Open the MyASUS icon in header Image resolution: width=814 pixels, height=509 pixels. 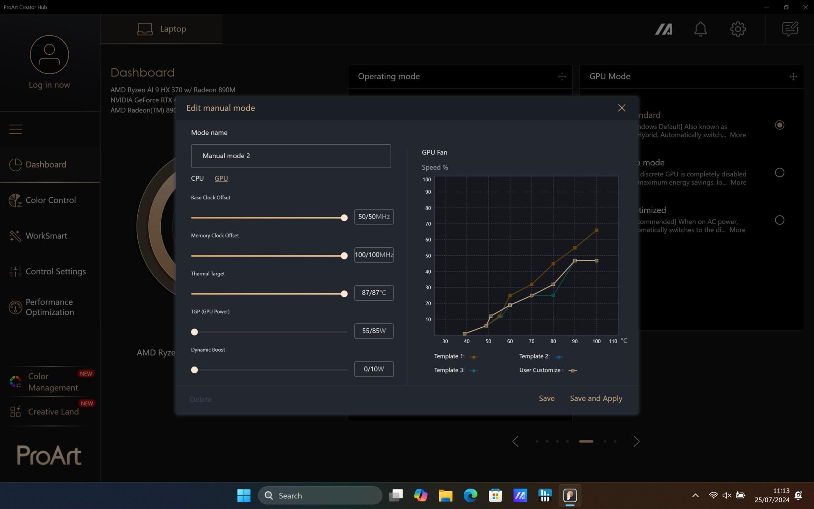click(663, 29)
